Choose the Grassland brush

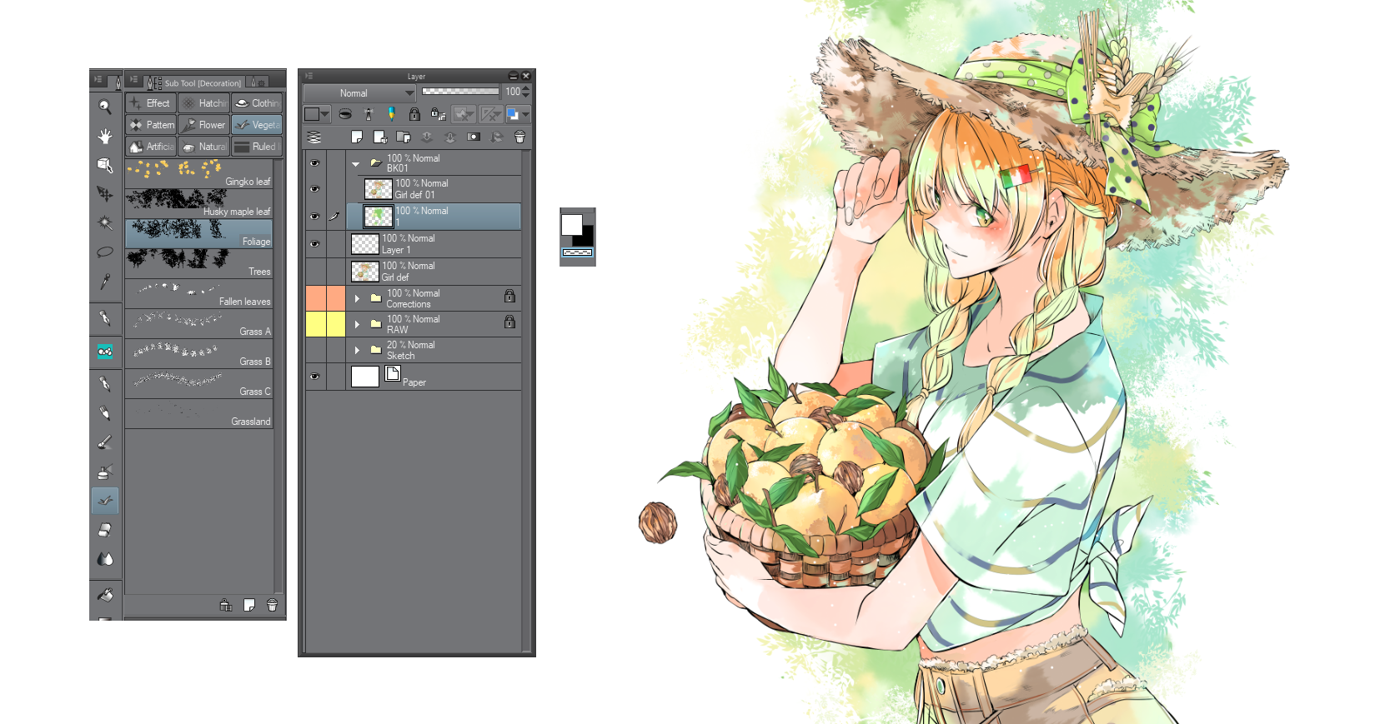pos(199,413)
